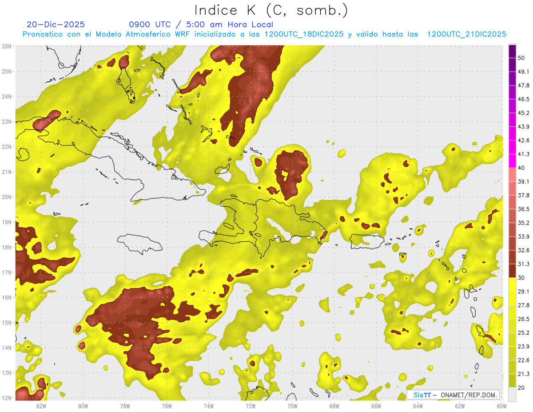Click the legend value '46.5'
The width and height of the screenshot is (533, 412).
pyautogui.click(x=524, y=99)
